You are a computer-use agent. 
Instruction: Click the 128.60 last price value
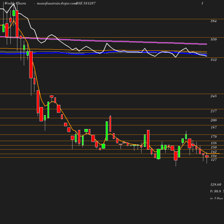click(215, 185)
